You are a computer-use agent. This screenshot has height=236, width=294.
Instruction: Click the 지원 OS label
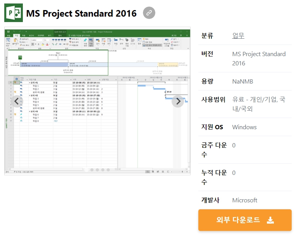click(x=212, y=127)
